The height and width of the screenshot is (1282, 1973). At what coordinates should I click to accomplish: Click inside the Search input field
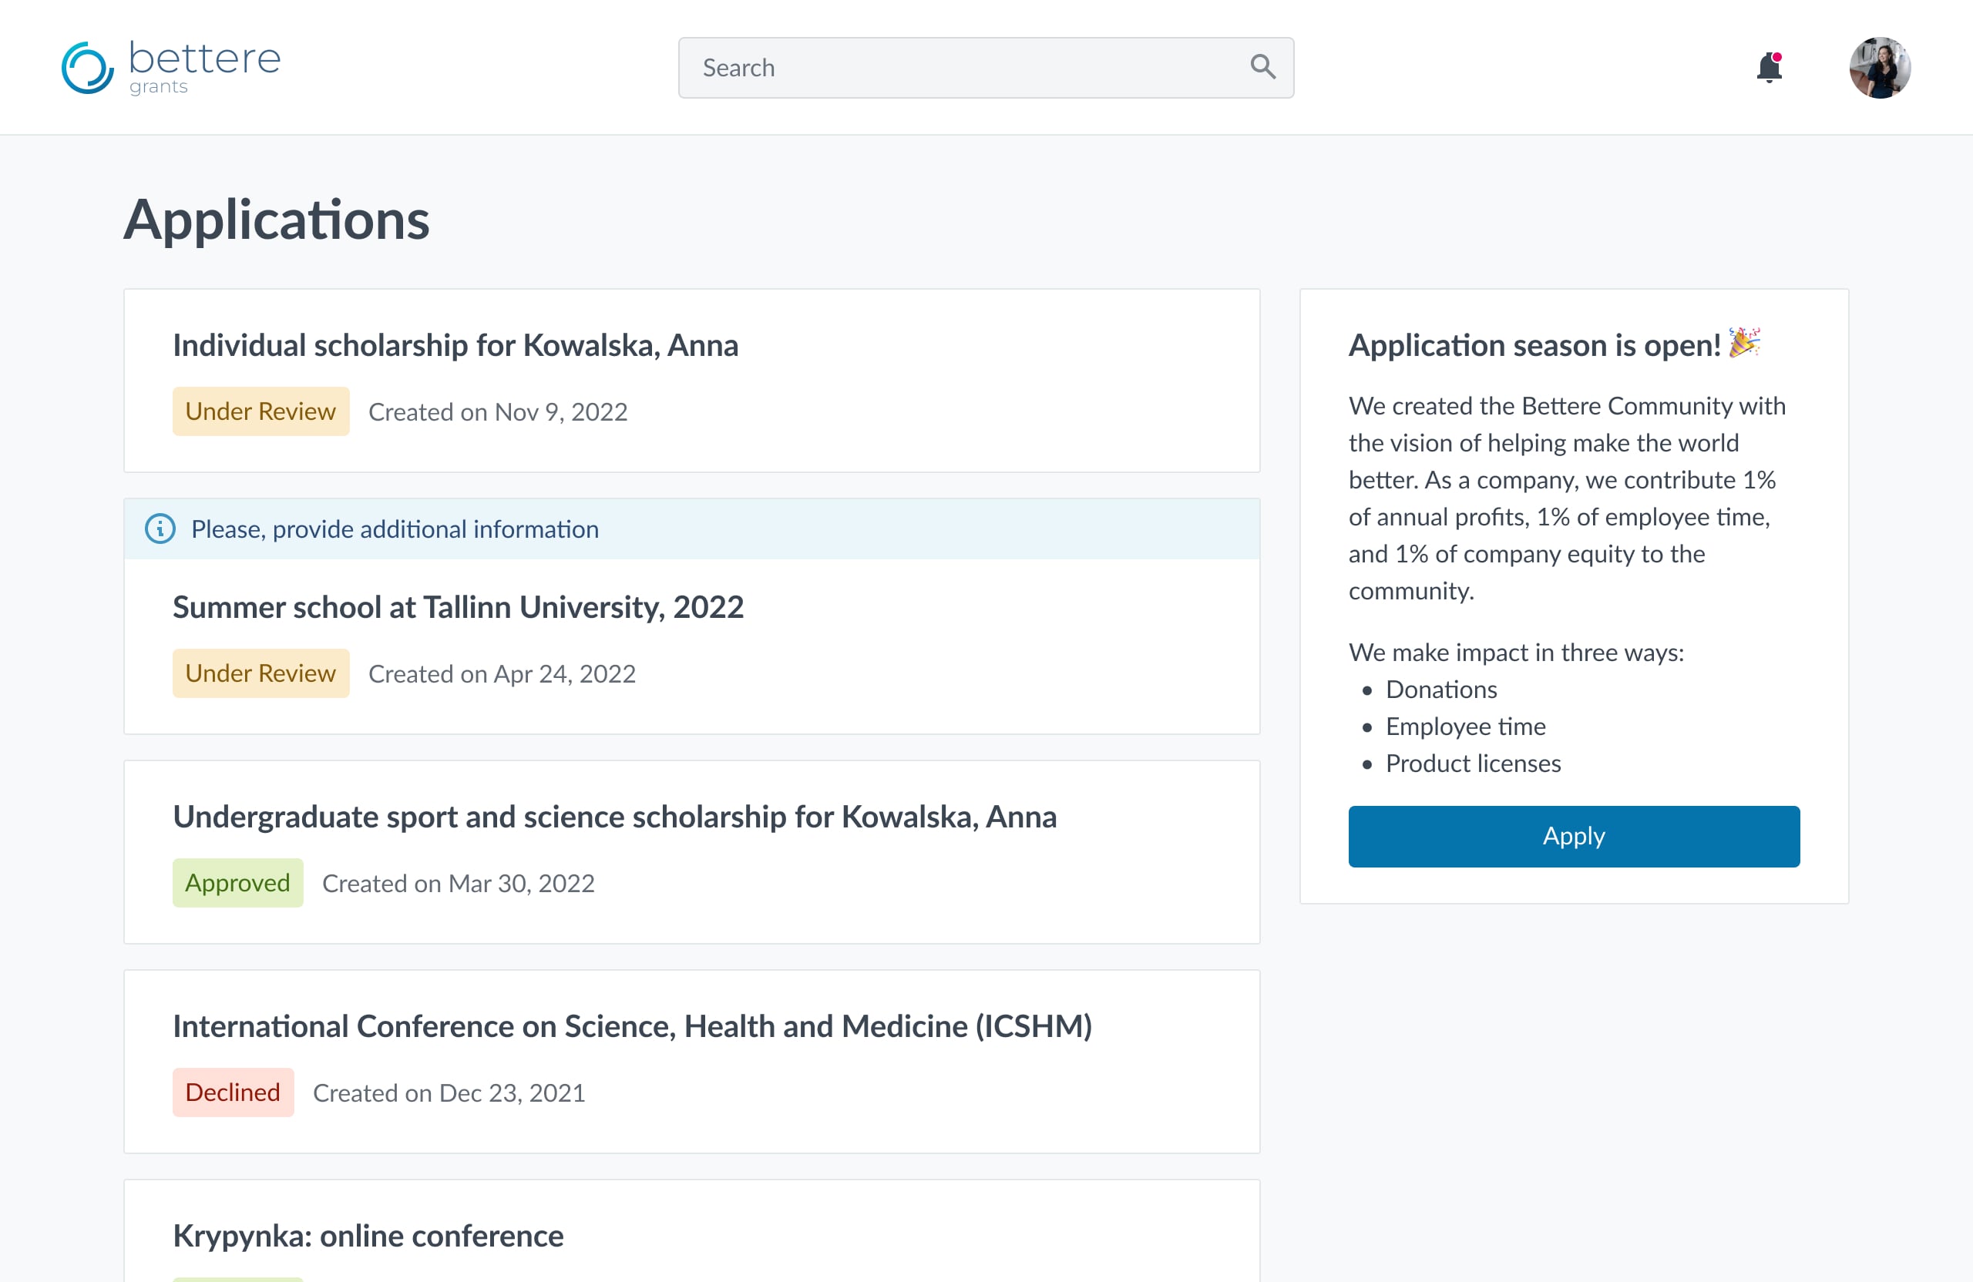point(953,67)
